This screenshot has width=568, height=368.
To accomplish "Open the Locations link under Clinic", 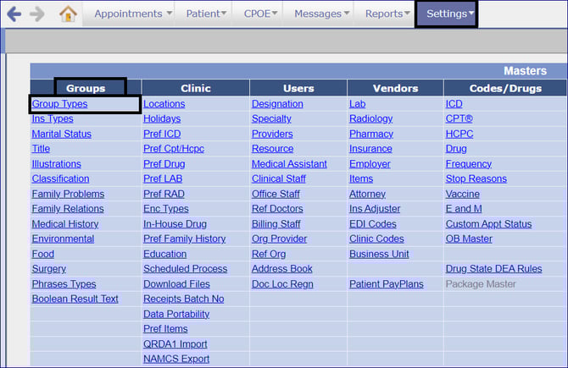I will (x=164, y=104).
